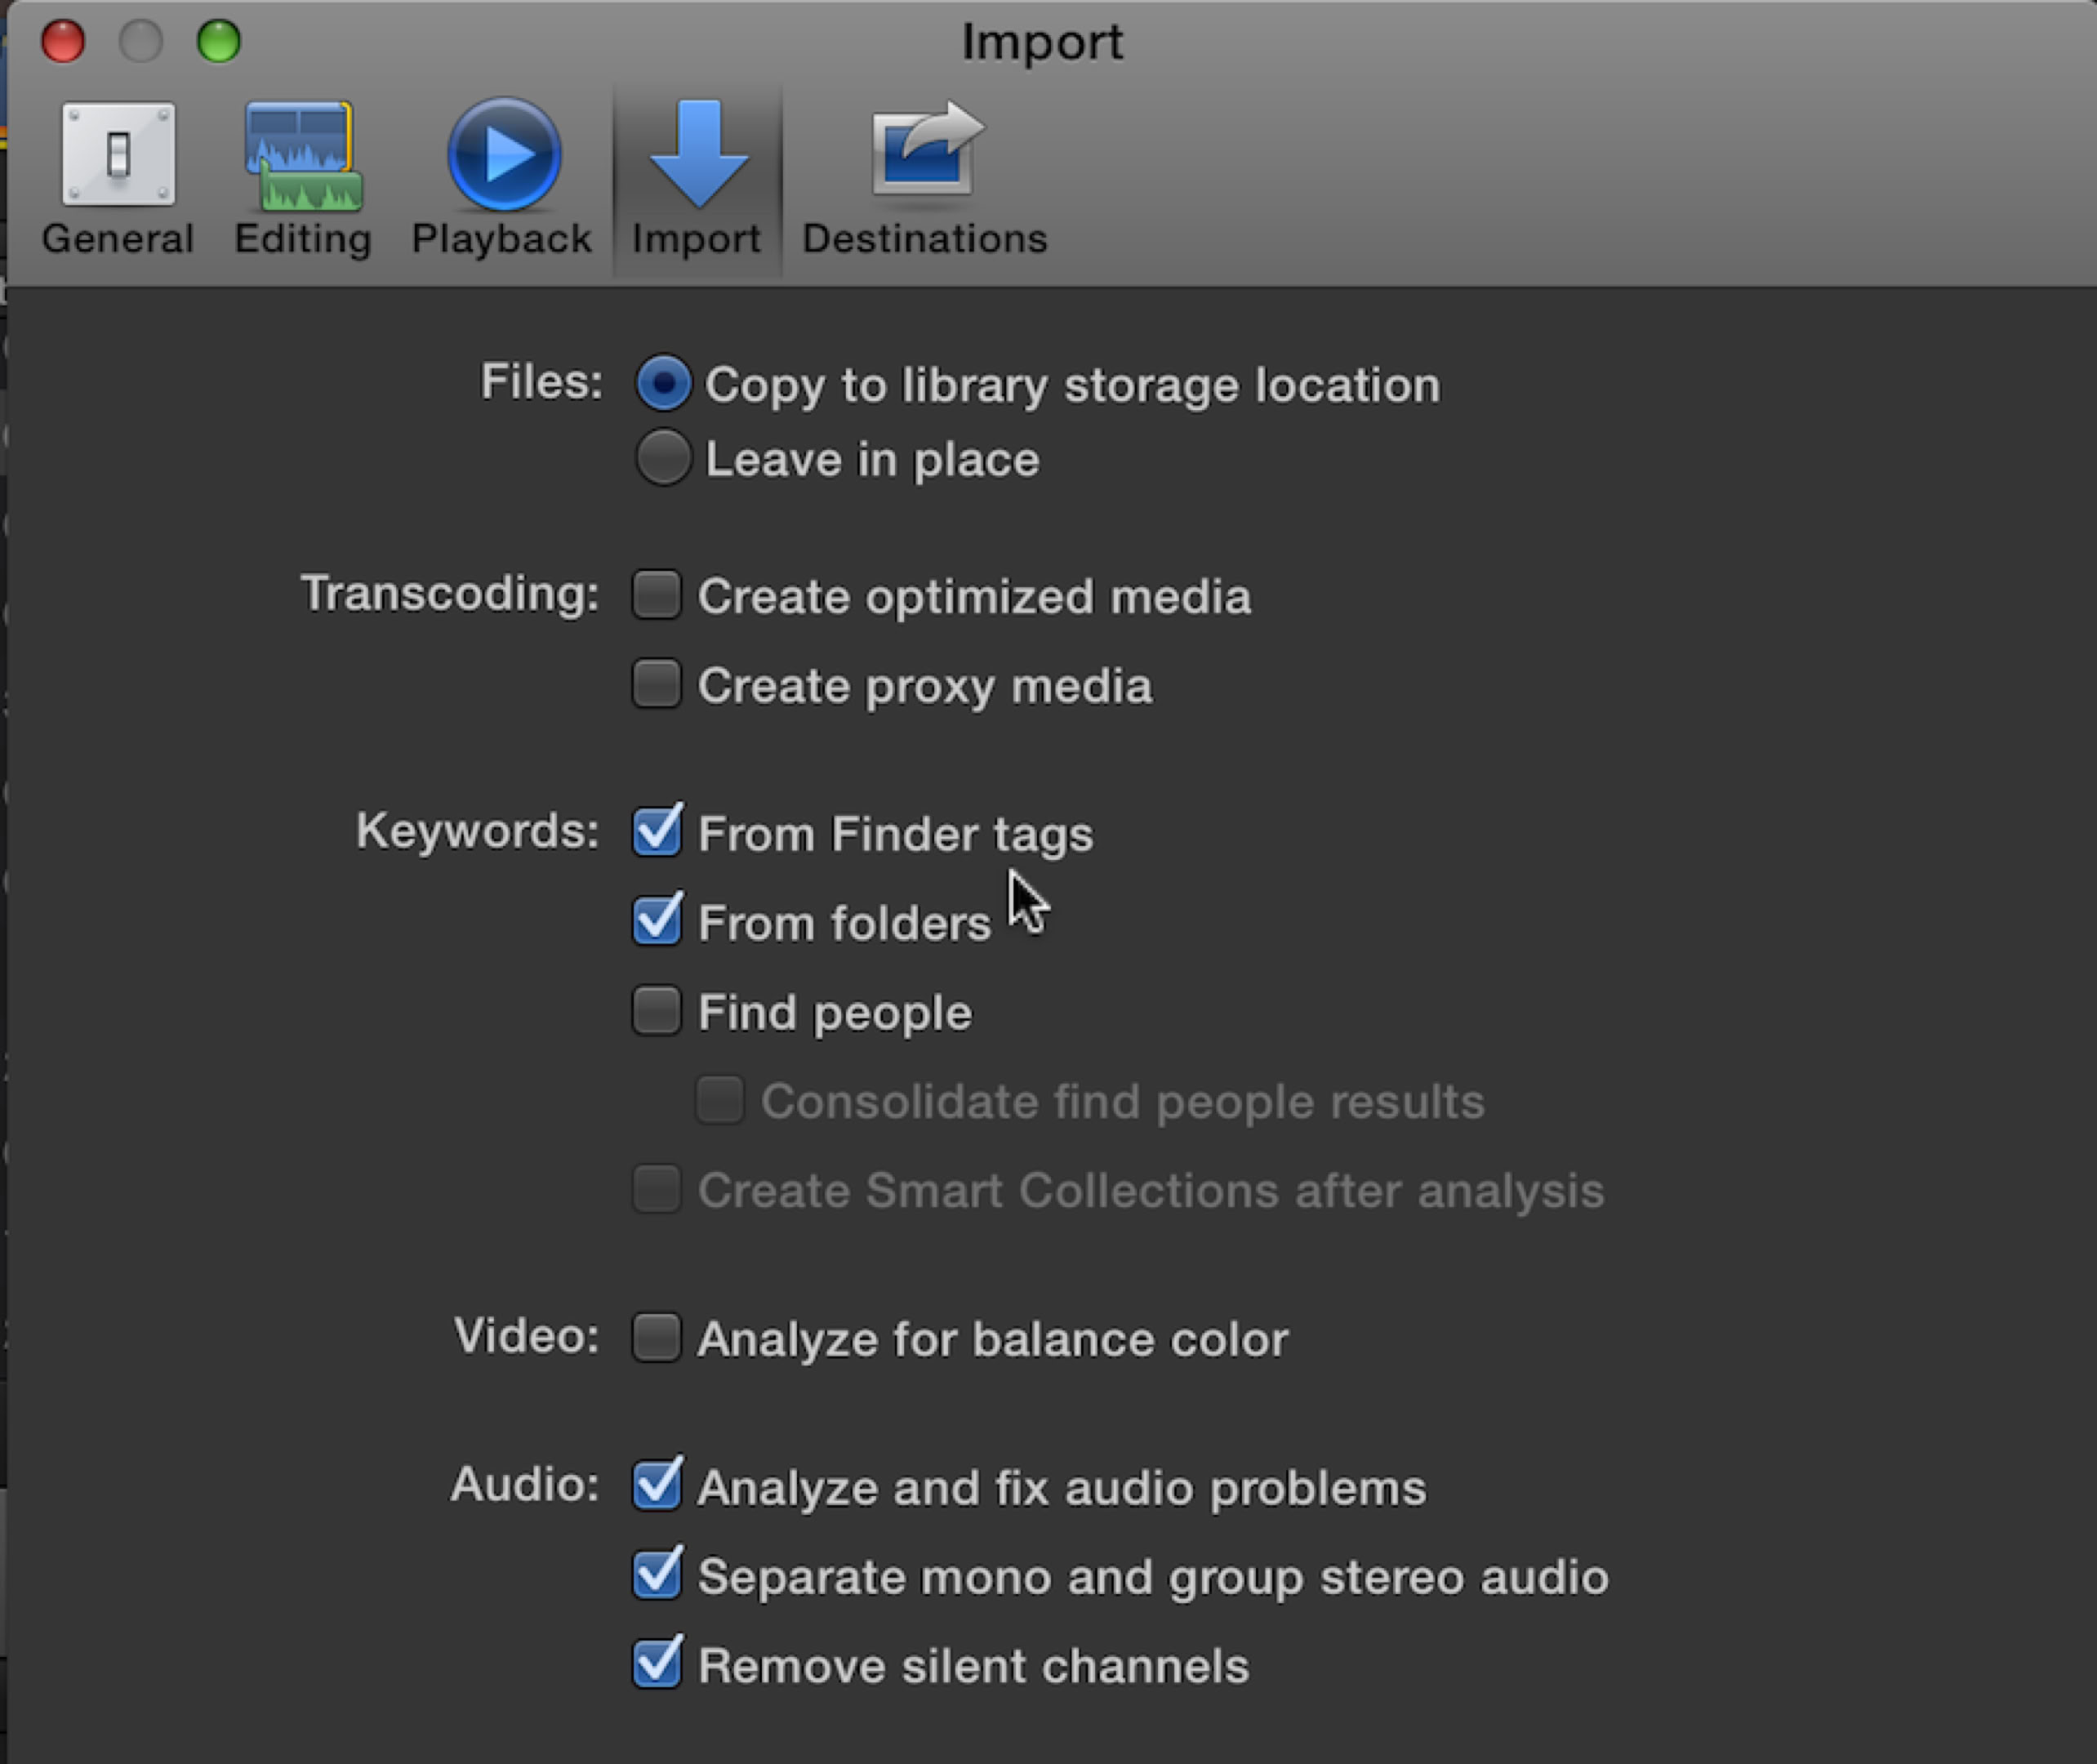Enable the Find people checkbox
This screenshot has height=1764, width=2097.
tap(657, 1011)
